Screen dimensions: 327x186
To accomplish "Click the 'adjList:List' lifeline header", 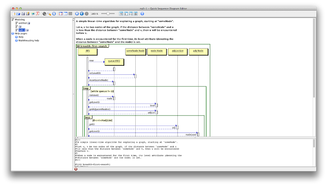I will [x=177, y=51].
